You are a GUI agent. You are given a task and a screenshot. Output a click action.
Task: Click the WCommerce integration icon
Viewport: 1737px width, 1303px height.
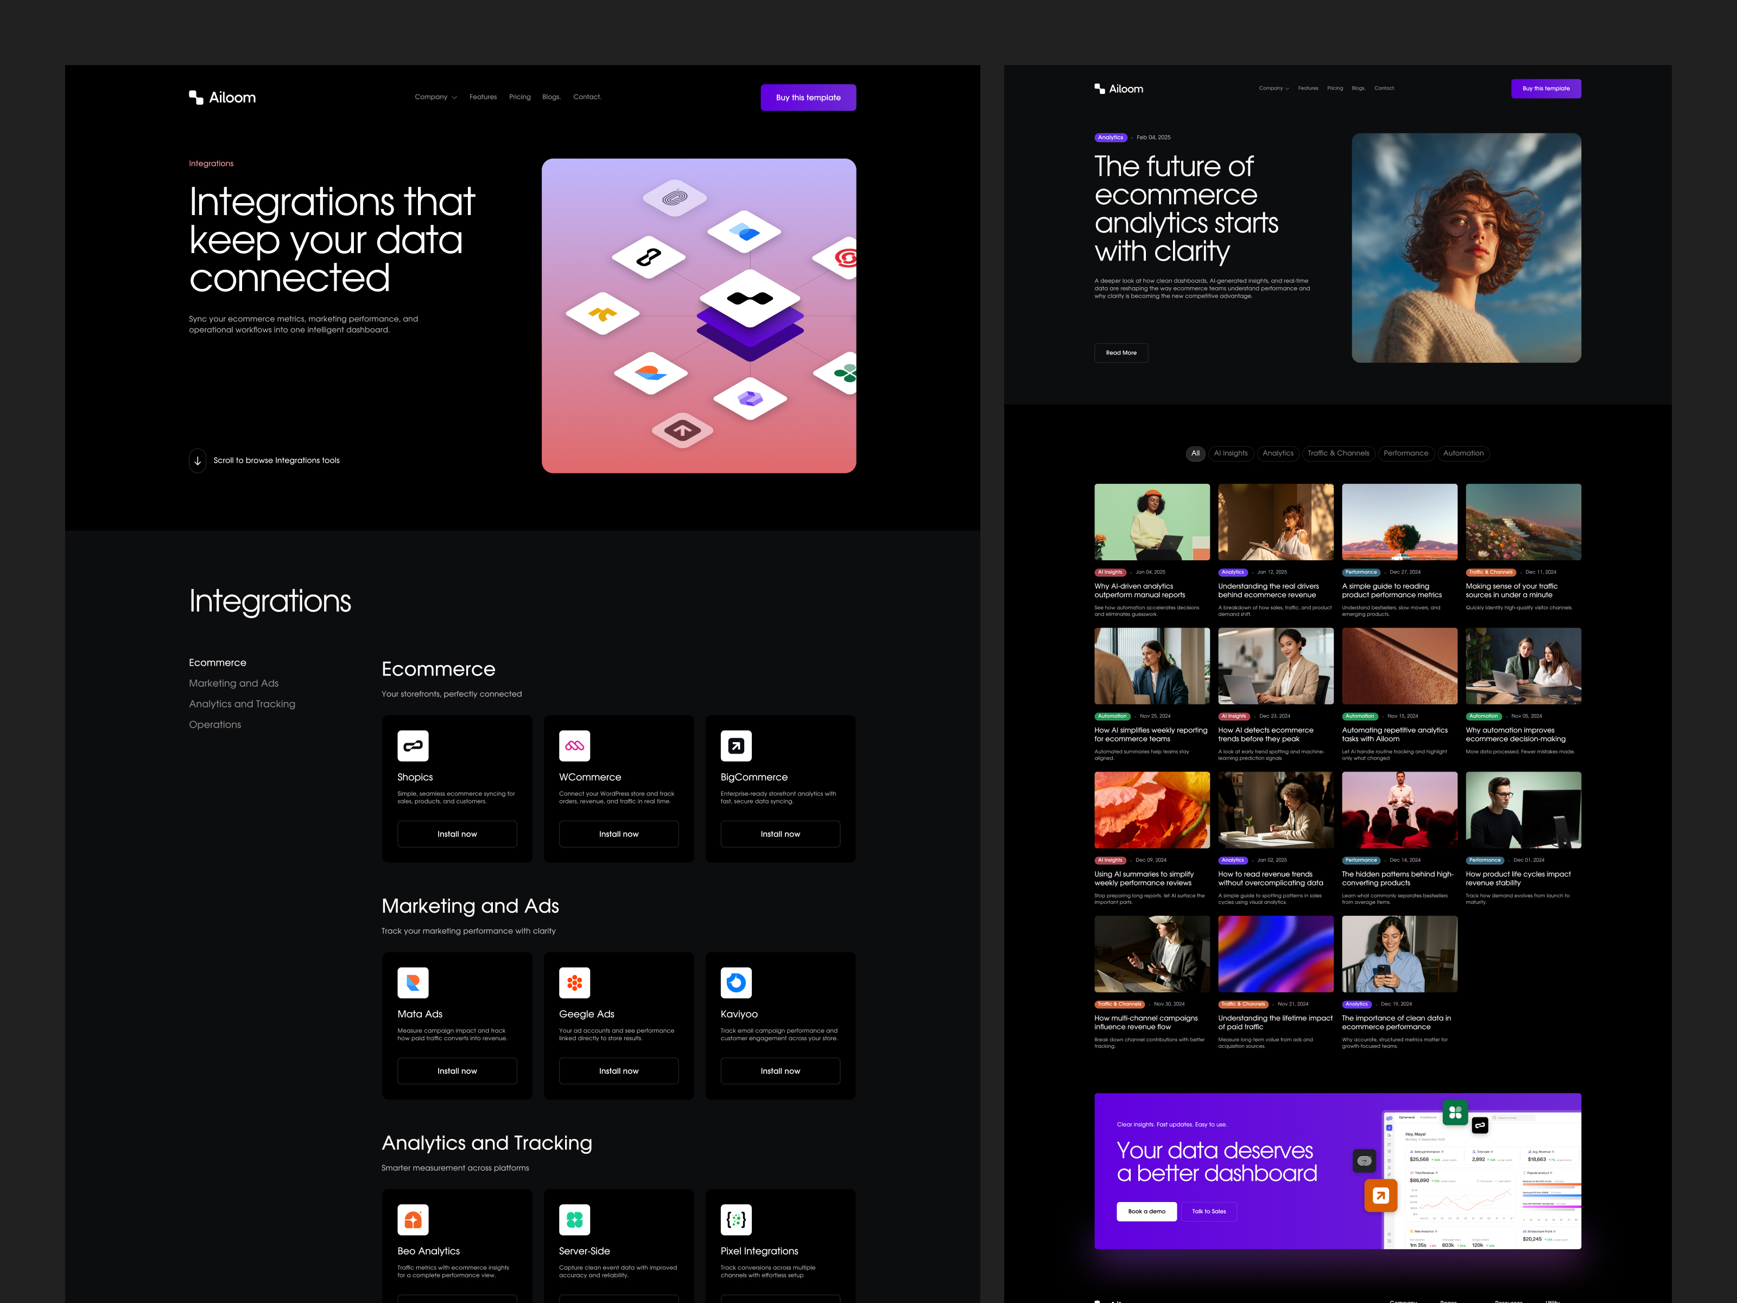click(575, 746)
